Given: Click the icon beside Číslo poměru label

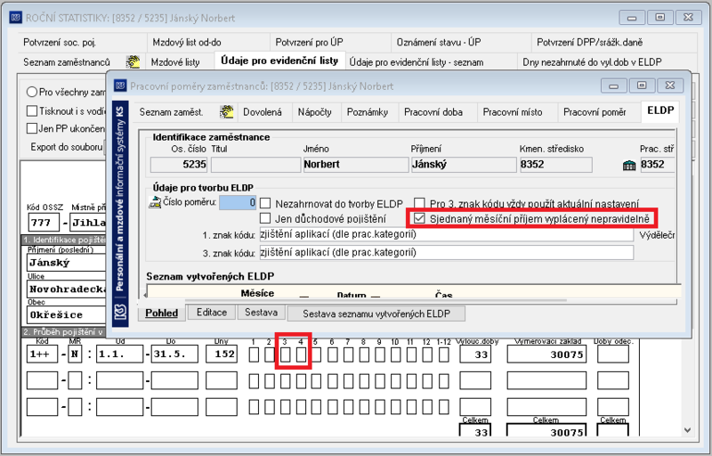Looking at the screenshot, I should (x=155, y=202).
